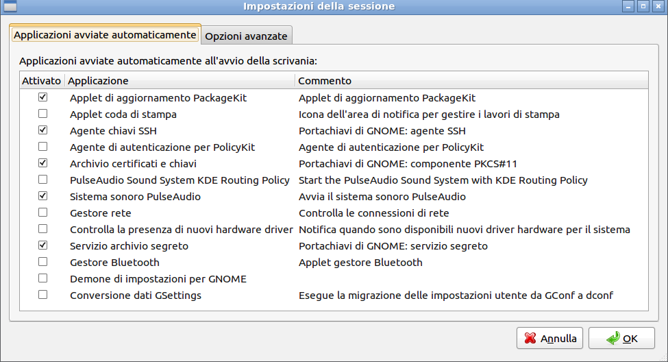Sort list by Applicazione column header
The image size is (668, 362).
click(180, 80)
